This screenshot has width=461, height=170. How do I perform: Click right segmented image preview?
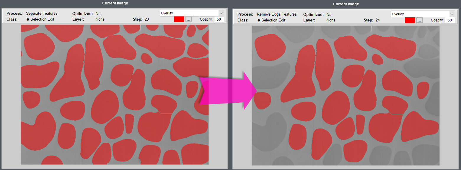(346, 95)
